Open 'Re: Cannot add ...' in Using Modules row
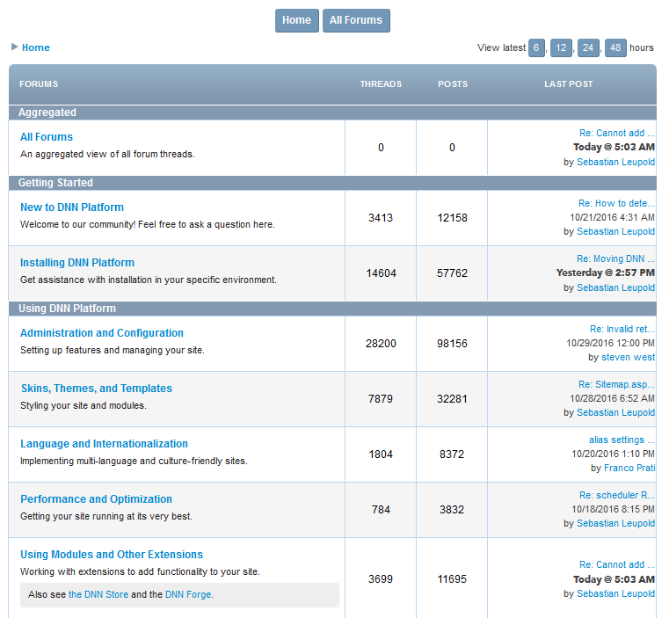Screen dimensions: 669x618 (x=617, y=565)
